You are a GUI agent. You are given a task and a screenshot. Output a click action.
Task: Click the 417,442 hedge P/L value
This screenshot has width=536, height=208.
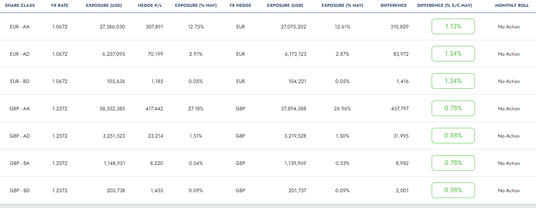(154, 108)
